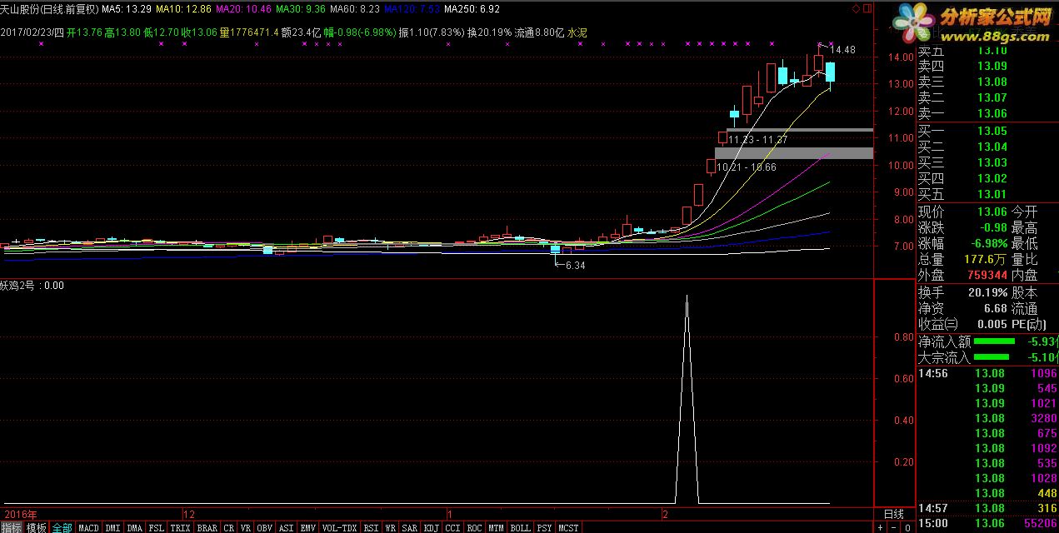Select the 卖一 ask row at 13.06
1059x533 pixels.
987,114
